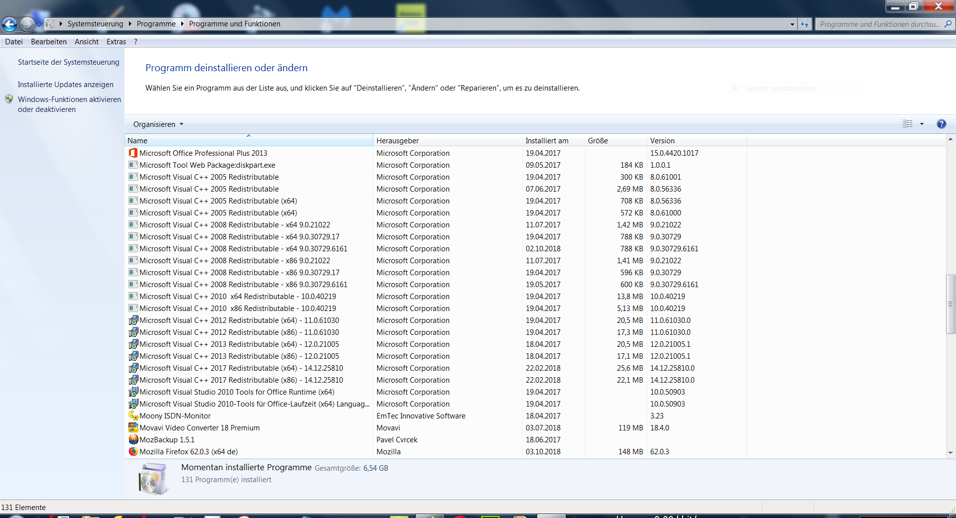Click the Movavi Video Converter 18 icon
The width and height of the screenshot is (956, 518).
[x=133, y=427]
